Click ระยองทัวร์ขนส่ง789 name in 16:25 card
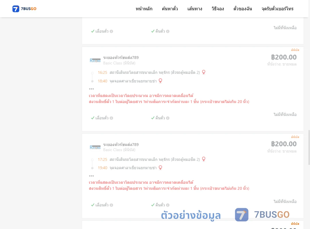Viewport: 310px width, 229px height. (x=121, y=58)
